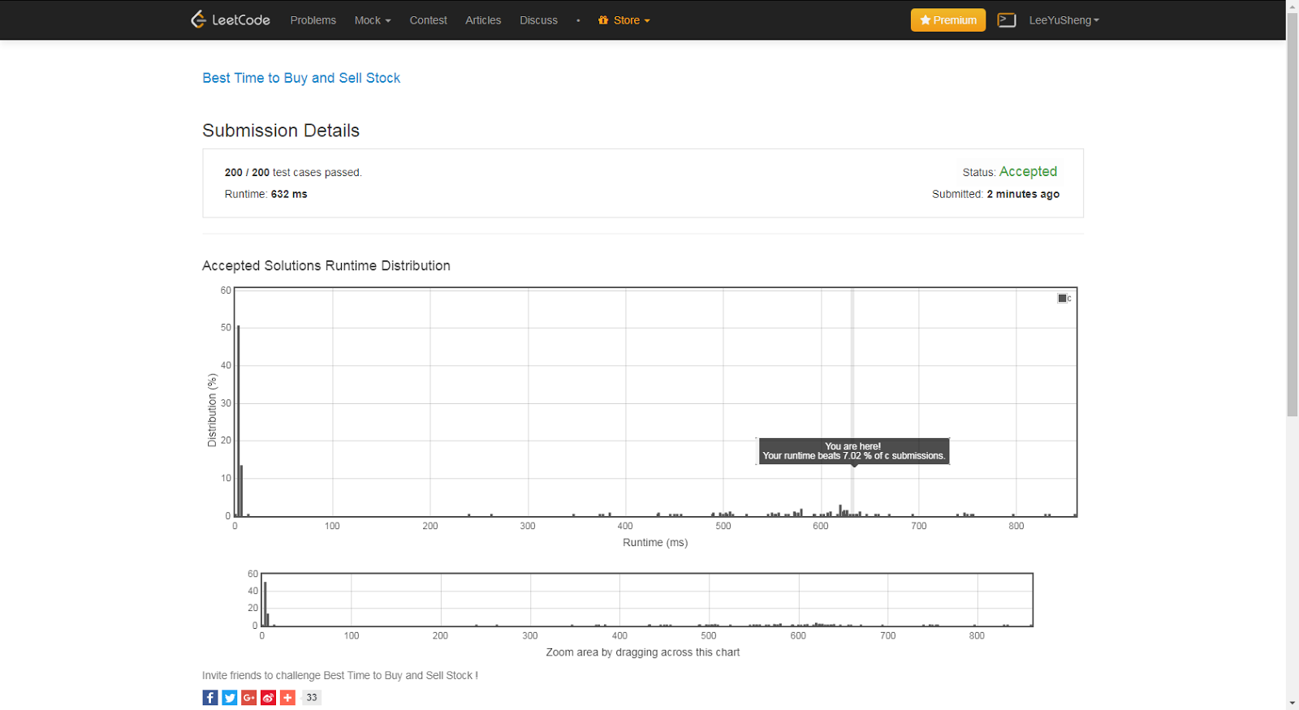The width and height of the screenshot is (1299, 710).
Task: Share via the Weibo icon
Action: pyautogui.click(x=269, y=698)
